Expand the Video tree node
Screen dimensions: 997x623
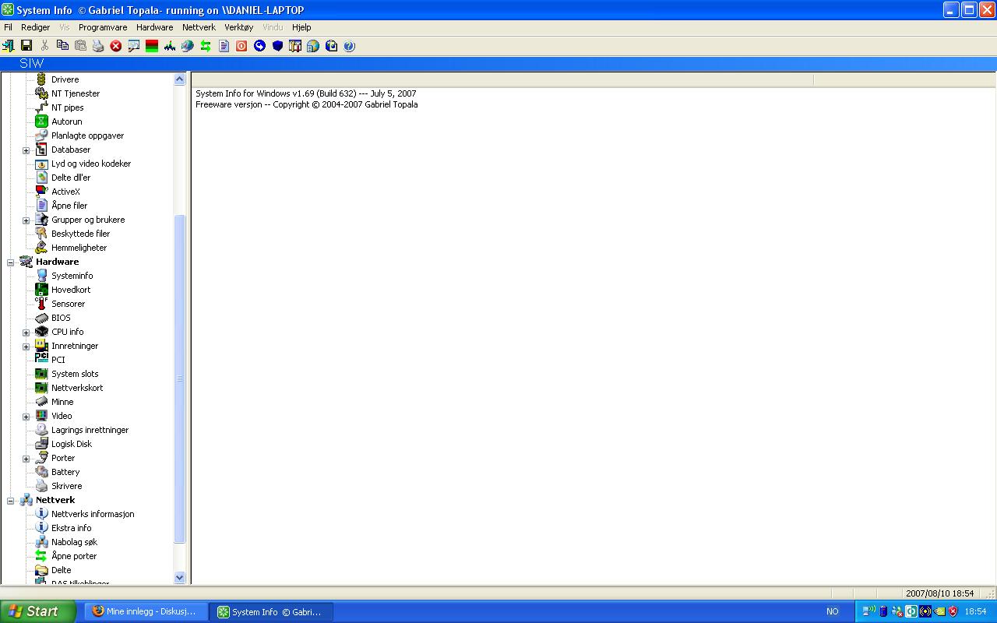pyautogui.click(x=26, y=417)
